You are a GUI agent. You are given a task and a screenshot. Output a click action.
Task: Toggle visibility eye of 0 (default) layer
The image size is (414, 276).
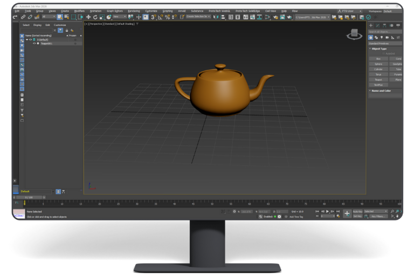pos(30,39)
